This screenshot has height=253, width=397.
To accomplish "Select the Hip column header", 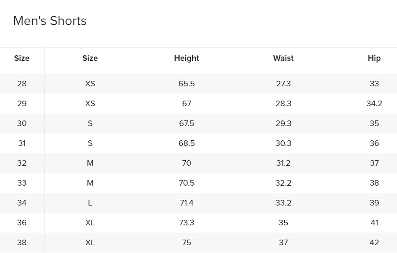I will [x=374, y=58].
